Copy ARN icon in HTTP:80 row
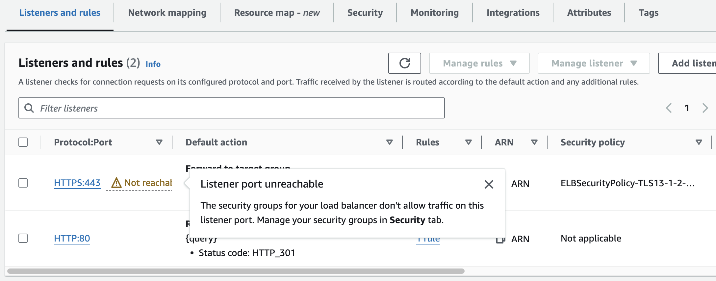 point(500,239)
